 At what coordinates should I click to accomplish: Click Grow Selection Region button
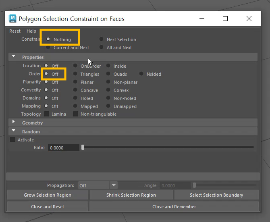click(x=48, y=195)
